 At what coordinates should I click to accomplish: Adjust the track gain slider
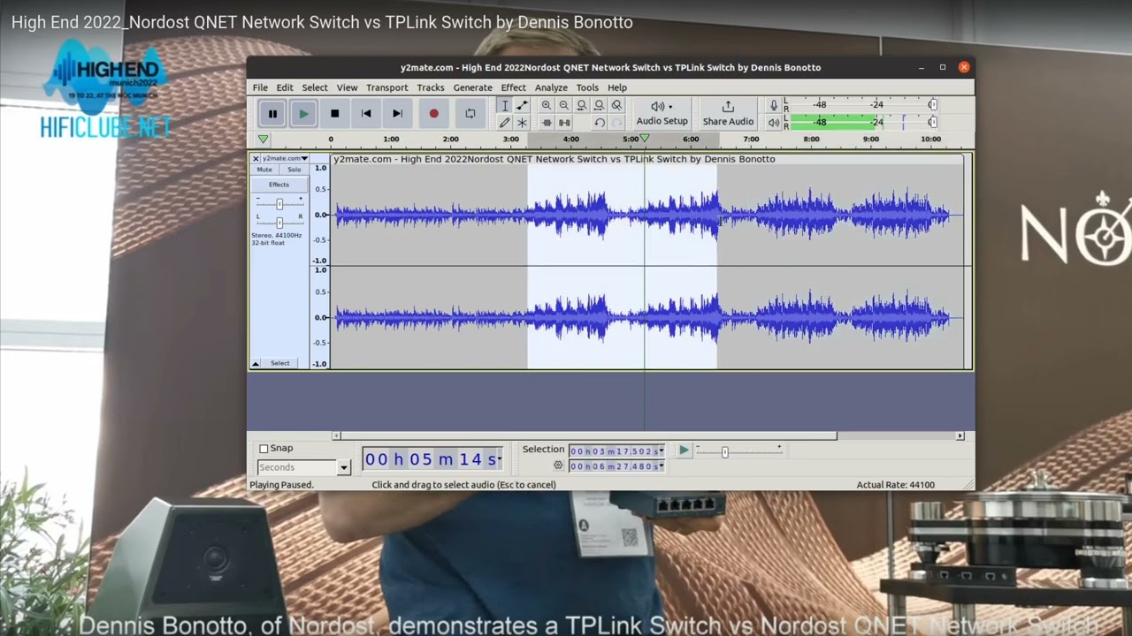279,204
